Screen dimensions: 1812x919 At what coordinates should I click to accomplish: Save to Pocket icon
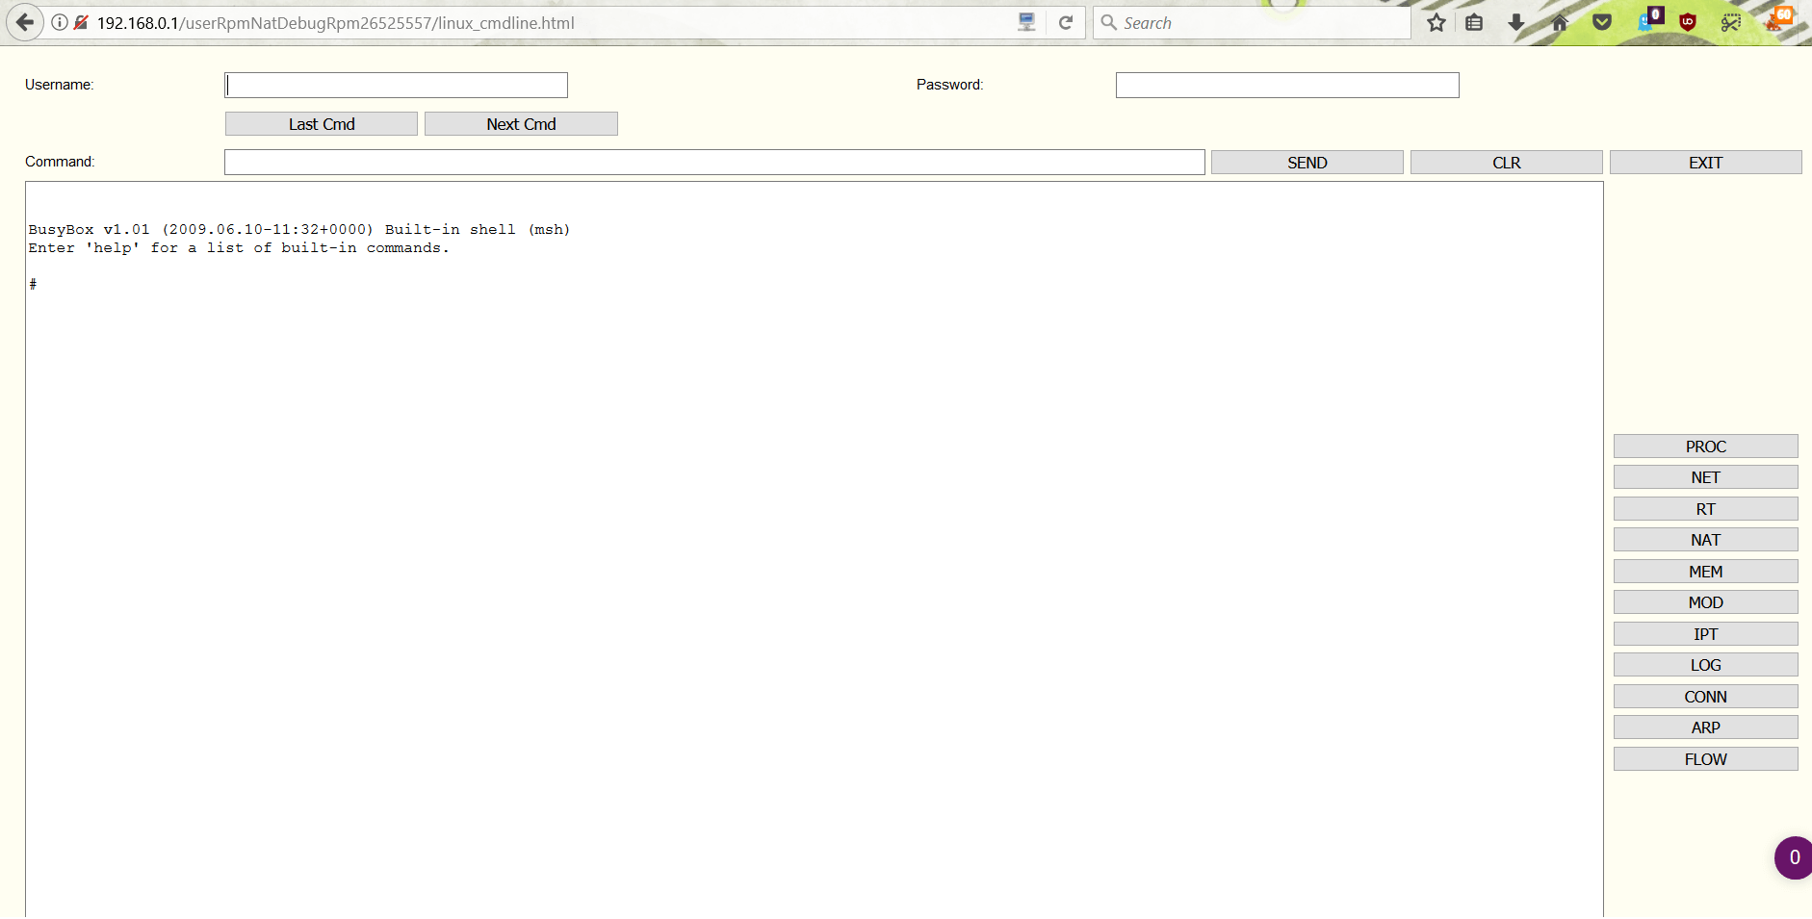tap(1602, 22)
